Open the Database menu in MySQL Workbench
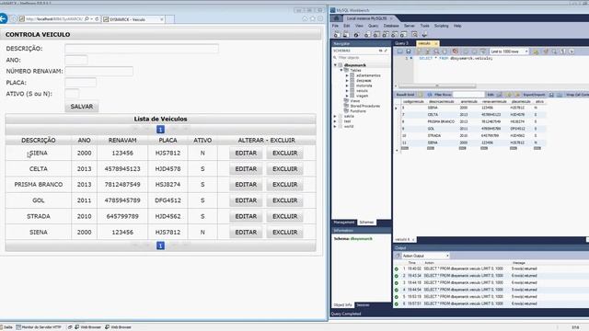The width and height of the screenshot is (589, 331). 391,26
